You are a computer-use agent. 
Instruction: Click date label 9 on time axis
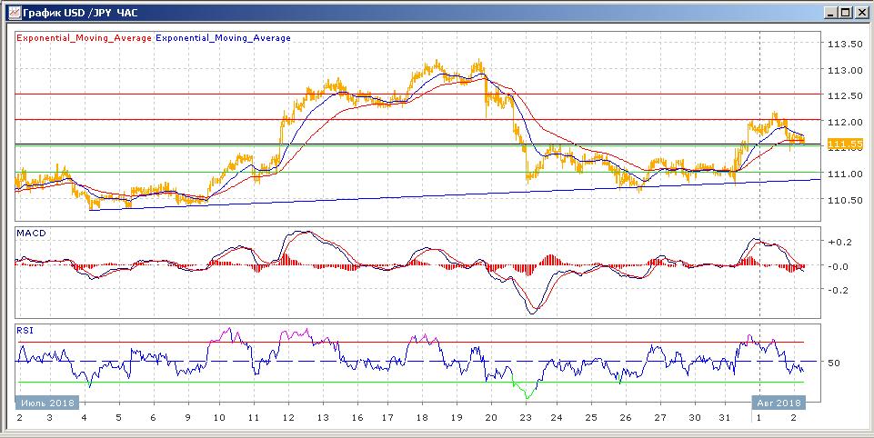tap(188, 417)
